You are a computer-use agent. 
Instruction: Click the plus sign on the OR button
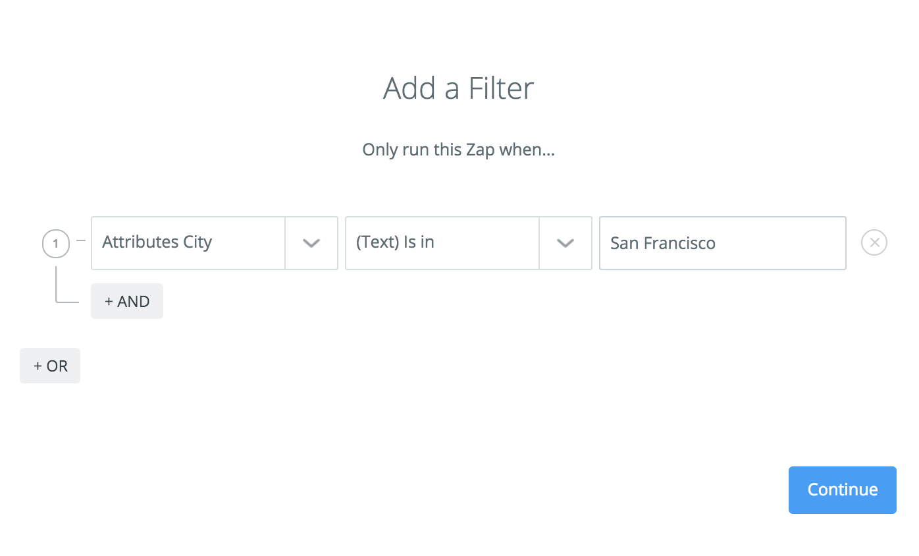(38, 366)
